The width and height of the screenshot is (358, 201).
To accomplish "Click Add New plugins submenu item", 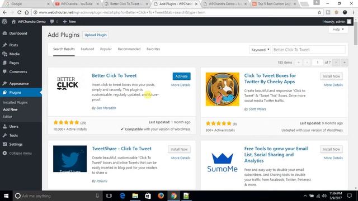I will [10, 109].
